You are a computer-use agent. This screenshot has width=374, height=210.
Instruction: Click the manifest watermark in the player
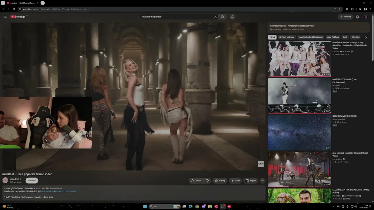point(261,164)
